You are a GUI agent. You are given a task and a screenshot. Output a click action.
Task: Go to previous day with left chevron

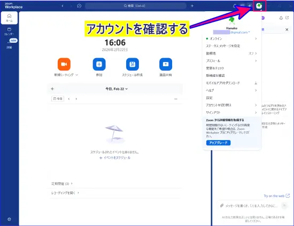click(x=69, y=99)
